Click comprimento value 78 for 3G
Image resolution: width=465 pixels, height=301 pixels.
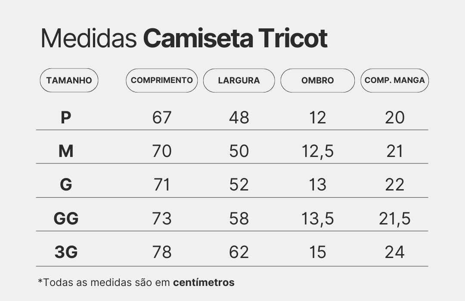tap(162, 252)
